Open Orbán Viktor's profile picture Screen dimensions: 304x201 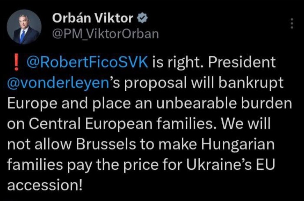pos(24,27)
